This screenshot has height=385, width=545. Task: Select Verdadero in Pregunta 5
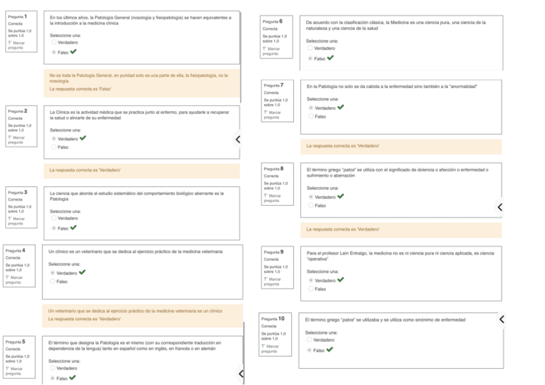52,368
